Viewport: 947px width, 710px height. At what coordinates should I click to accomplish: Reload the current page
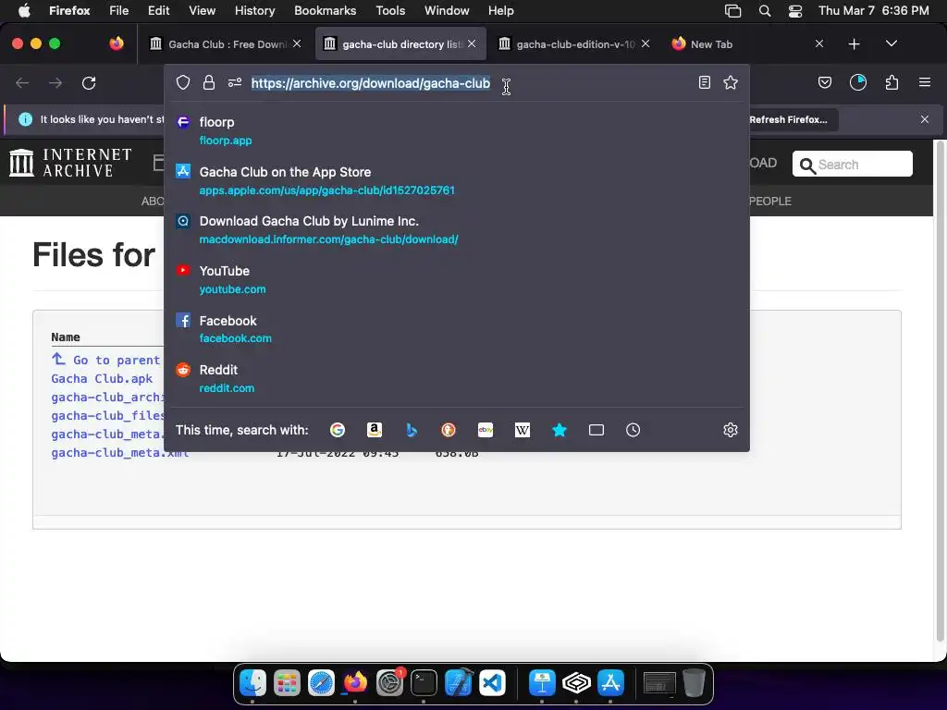pyautogui.click(x=89, y=82)
